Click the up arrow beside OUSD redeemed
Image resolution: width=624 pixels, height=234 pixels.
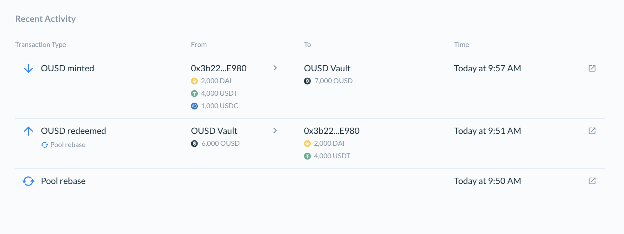29,131
